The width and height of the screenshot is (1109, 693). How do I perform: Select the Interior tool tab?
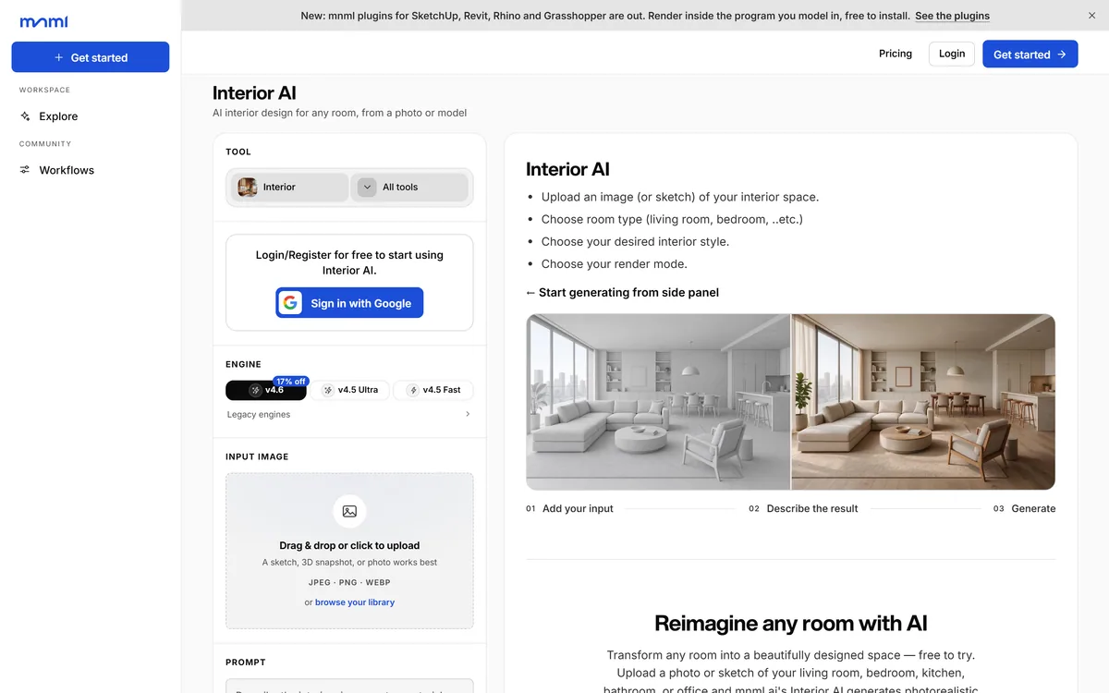pos(289,187)
